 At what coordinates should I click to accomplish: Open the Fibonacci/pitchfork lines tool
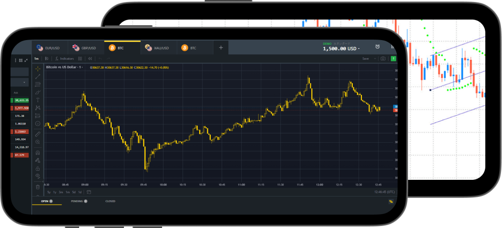pos(38,84)
